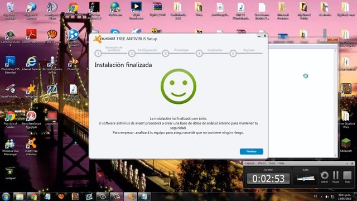Viewport: 357px width, 201px height.
Task: Click step 5 Registro circle
Action: (233, 54)
